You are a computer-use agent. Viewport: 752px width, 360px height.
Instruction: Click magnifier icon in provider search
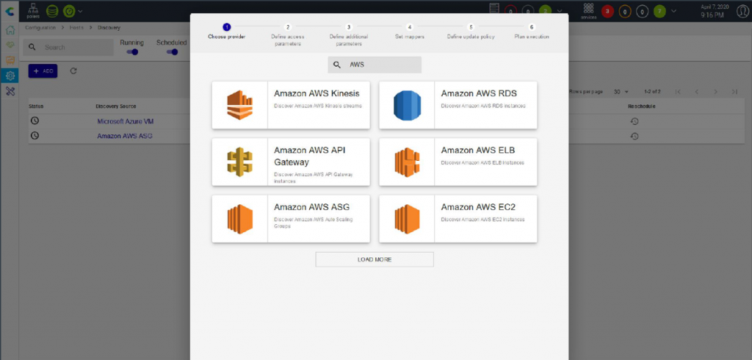click(x=337, y=65)
